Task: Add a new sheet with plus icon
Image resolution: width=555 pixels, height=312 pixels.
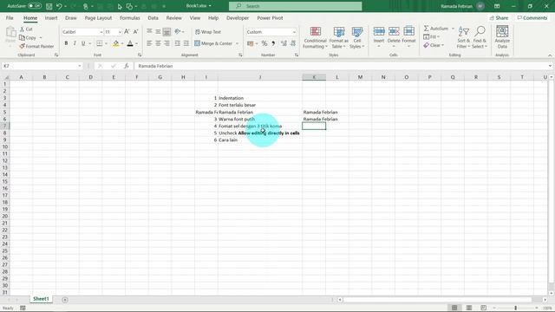Action: click(65, 300)
